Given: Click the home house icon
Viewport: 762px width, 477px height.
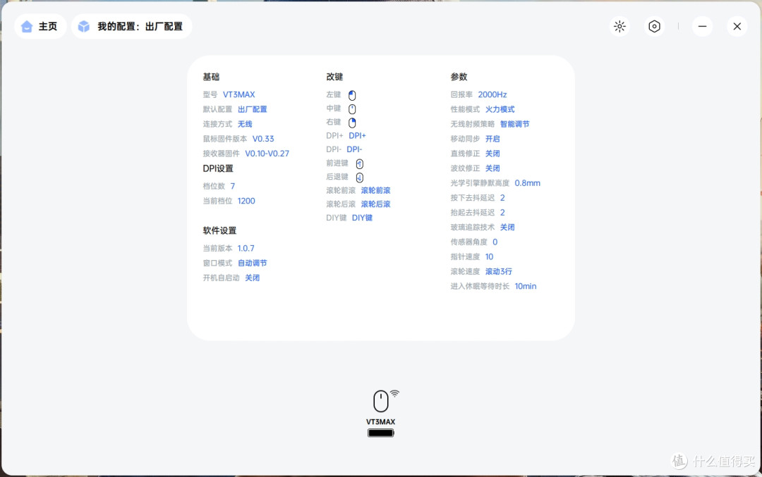Looking at the screenshot, I should (x=28, y=26).
